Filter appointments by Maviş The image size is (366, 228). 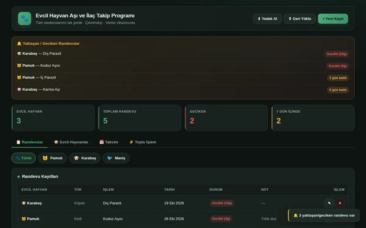click(116, 158)
